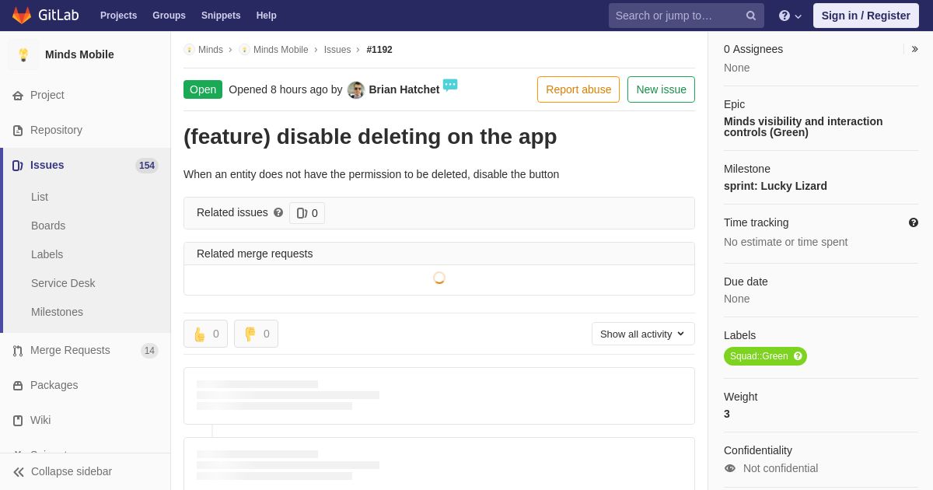
Task: Click the chat bubble status icon
Action: point(450,85)
